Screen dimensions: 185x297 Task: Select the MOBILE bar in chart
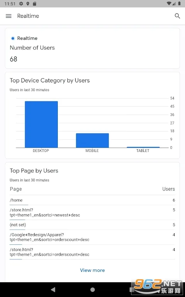tap(92, 140)
